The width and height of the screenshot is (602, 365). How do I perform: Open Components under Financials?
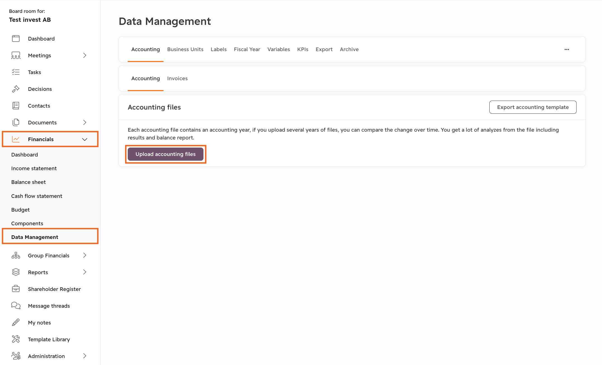tap(27, 224)
